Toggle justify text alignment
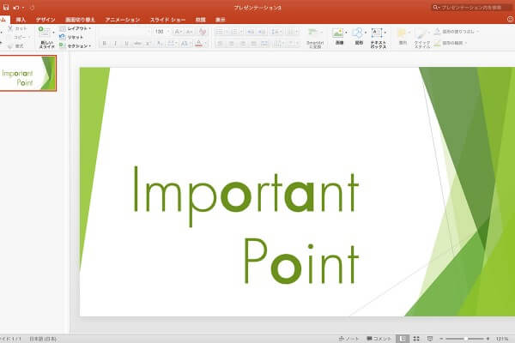This screenshot has height=343, width=515. coord(253,44)
